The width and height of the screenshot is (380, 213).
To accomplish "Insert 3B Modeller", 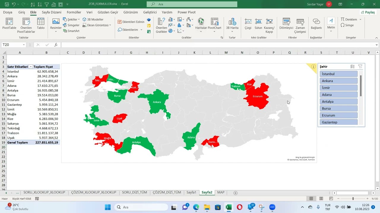I will click(x=93, y=20).
